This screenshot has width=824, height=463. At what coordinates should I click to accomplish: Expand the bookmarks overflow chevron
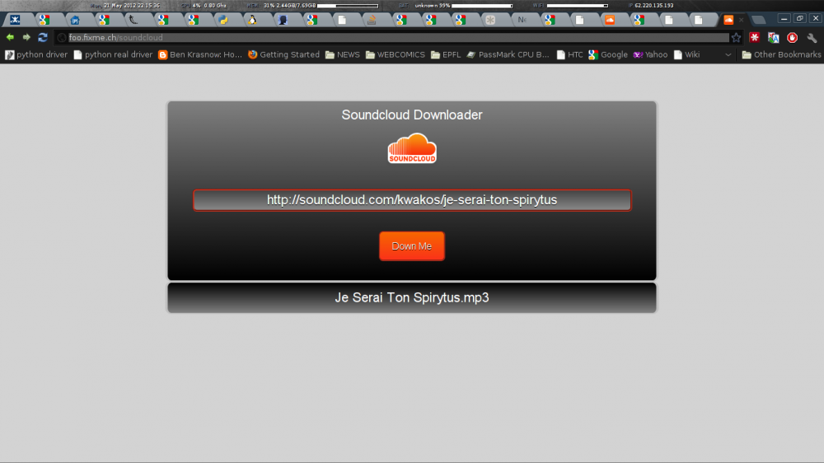(x=728, y=55)
